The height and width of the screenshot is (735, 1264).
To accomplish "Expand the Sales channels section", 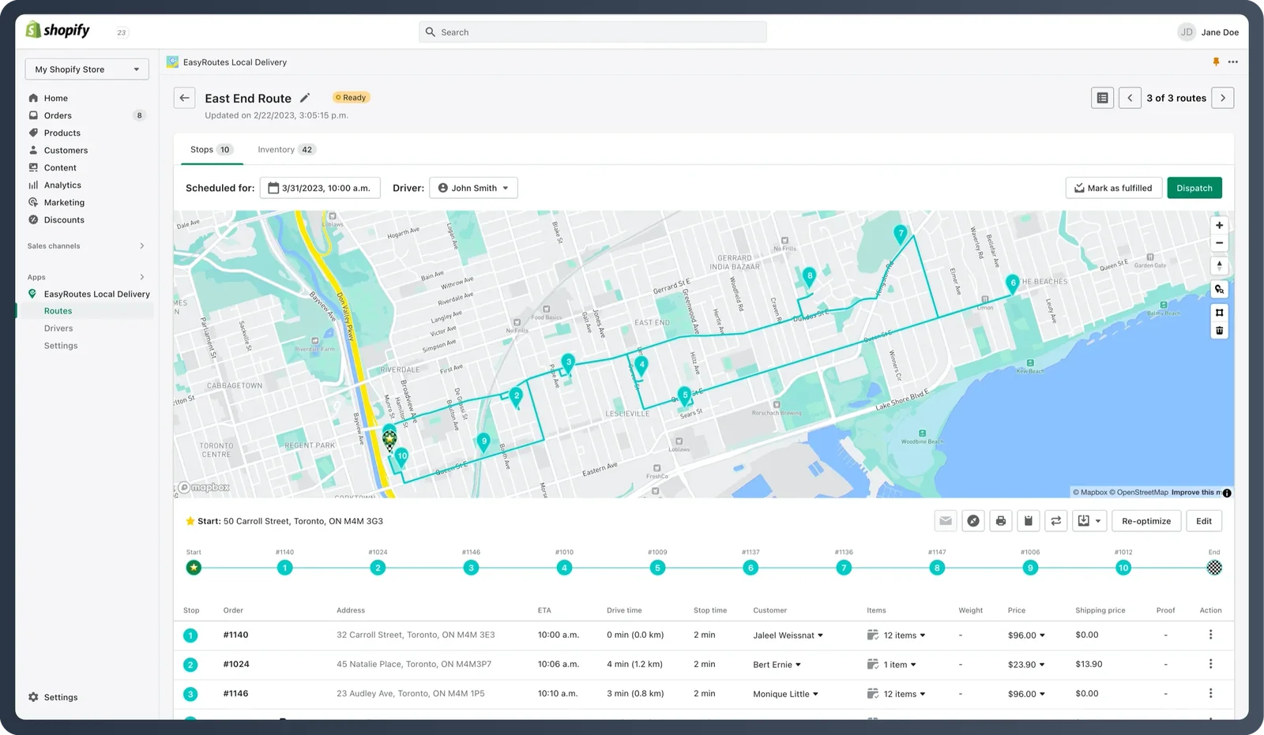I will tap(142, 246).
